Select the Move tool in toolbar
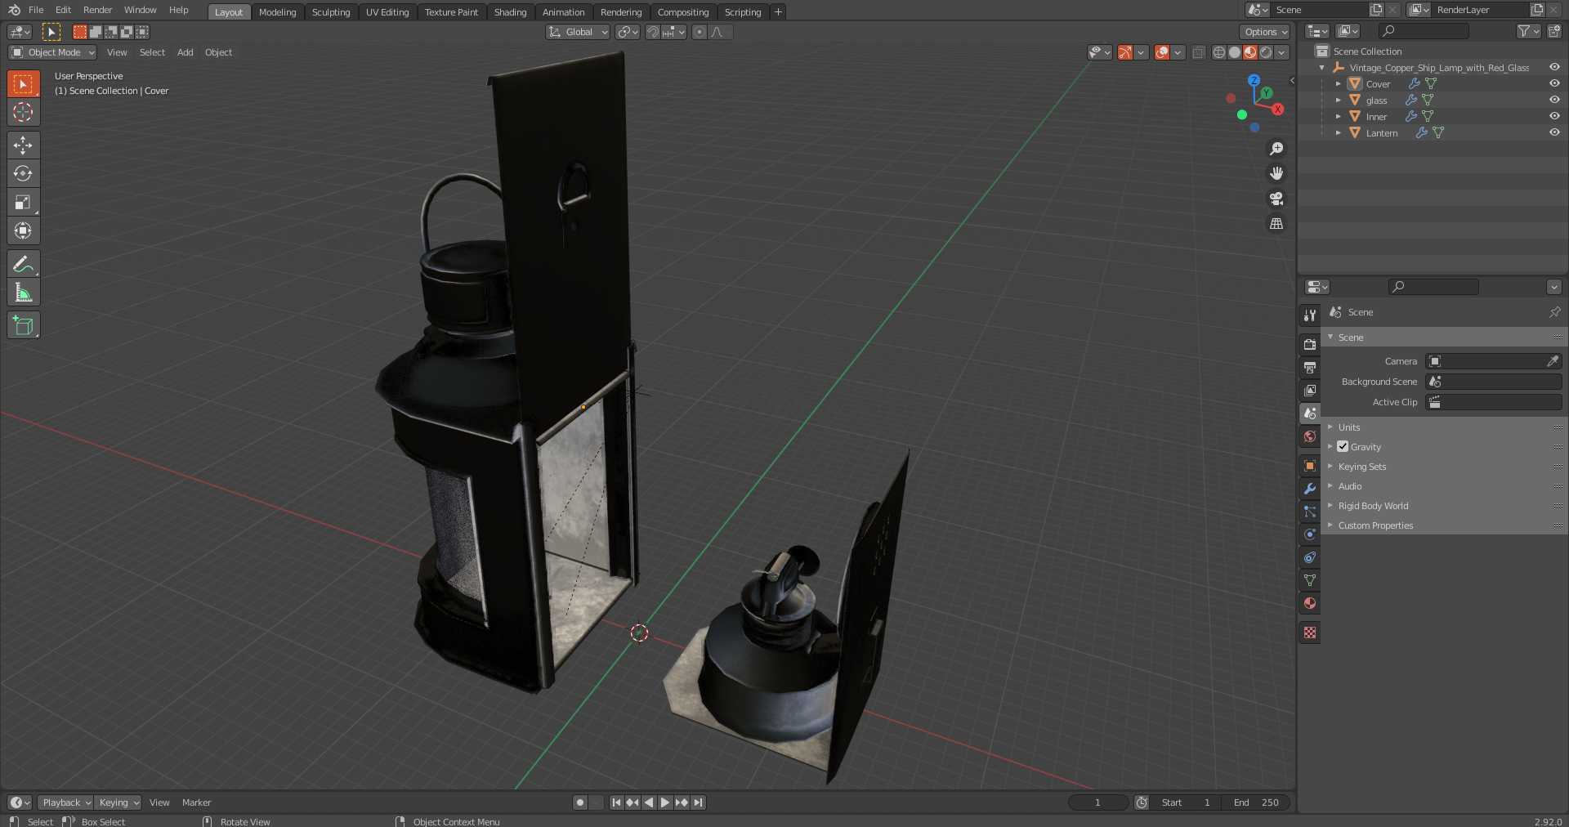Screen dimensions: 1569x827 tap(23, 145)
